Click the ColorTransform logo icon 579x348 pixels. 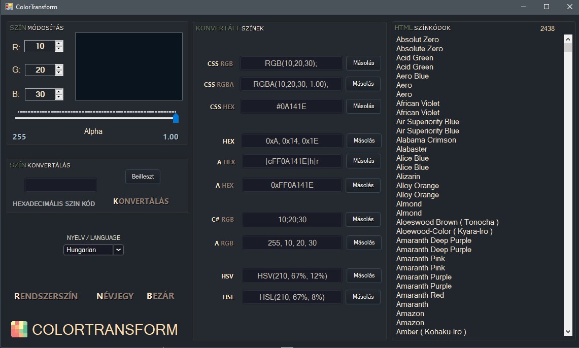click(19, 329)
